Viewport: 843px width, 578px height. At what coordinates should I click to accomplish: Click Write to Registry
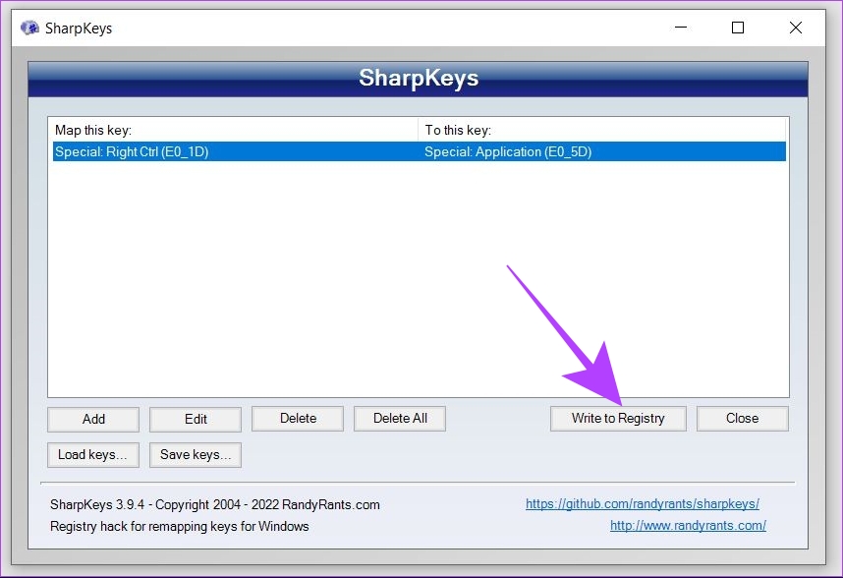click(618, 419)
